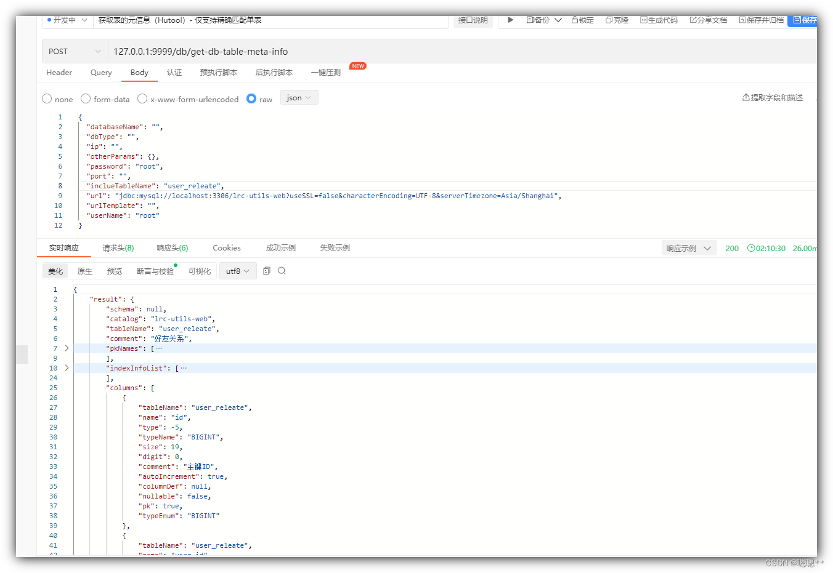Screen dimensions: 833x573
Task: Open the 预执行脚本 tab
Action: 219,73
